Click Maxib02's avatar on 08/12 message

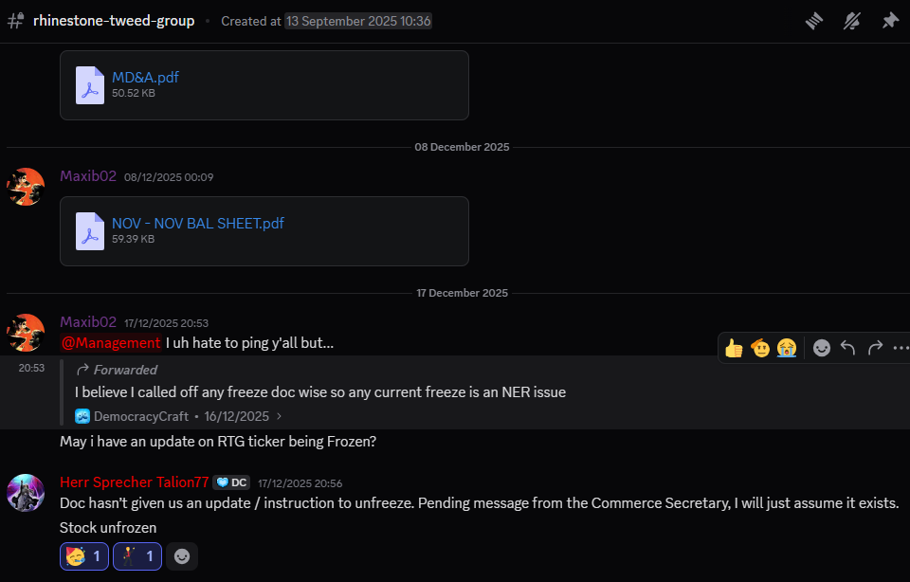pos(26,187)
